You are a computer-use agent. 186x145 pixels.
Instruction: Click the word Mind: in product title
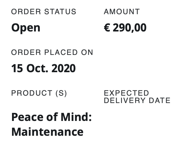[x=76, y=117]
